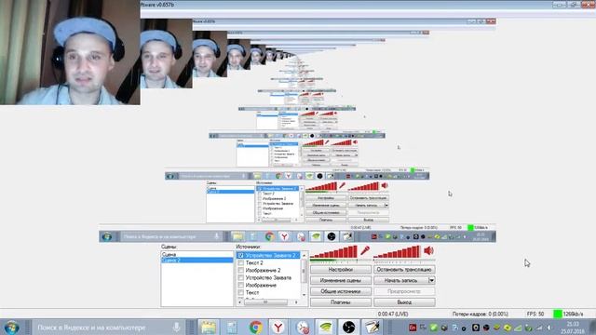Image resolution: width=596 pixels, height=335 pixels.
Task: Click the blue copy-pages tray icon
Action: [x=455, y=328]
